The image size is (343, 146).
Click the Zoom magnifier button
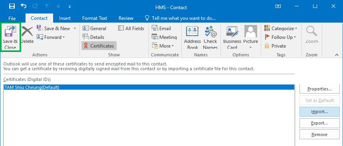pyautogui.click(x=312, y=35)
